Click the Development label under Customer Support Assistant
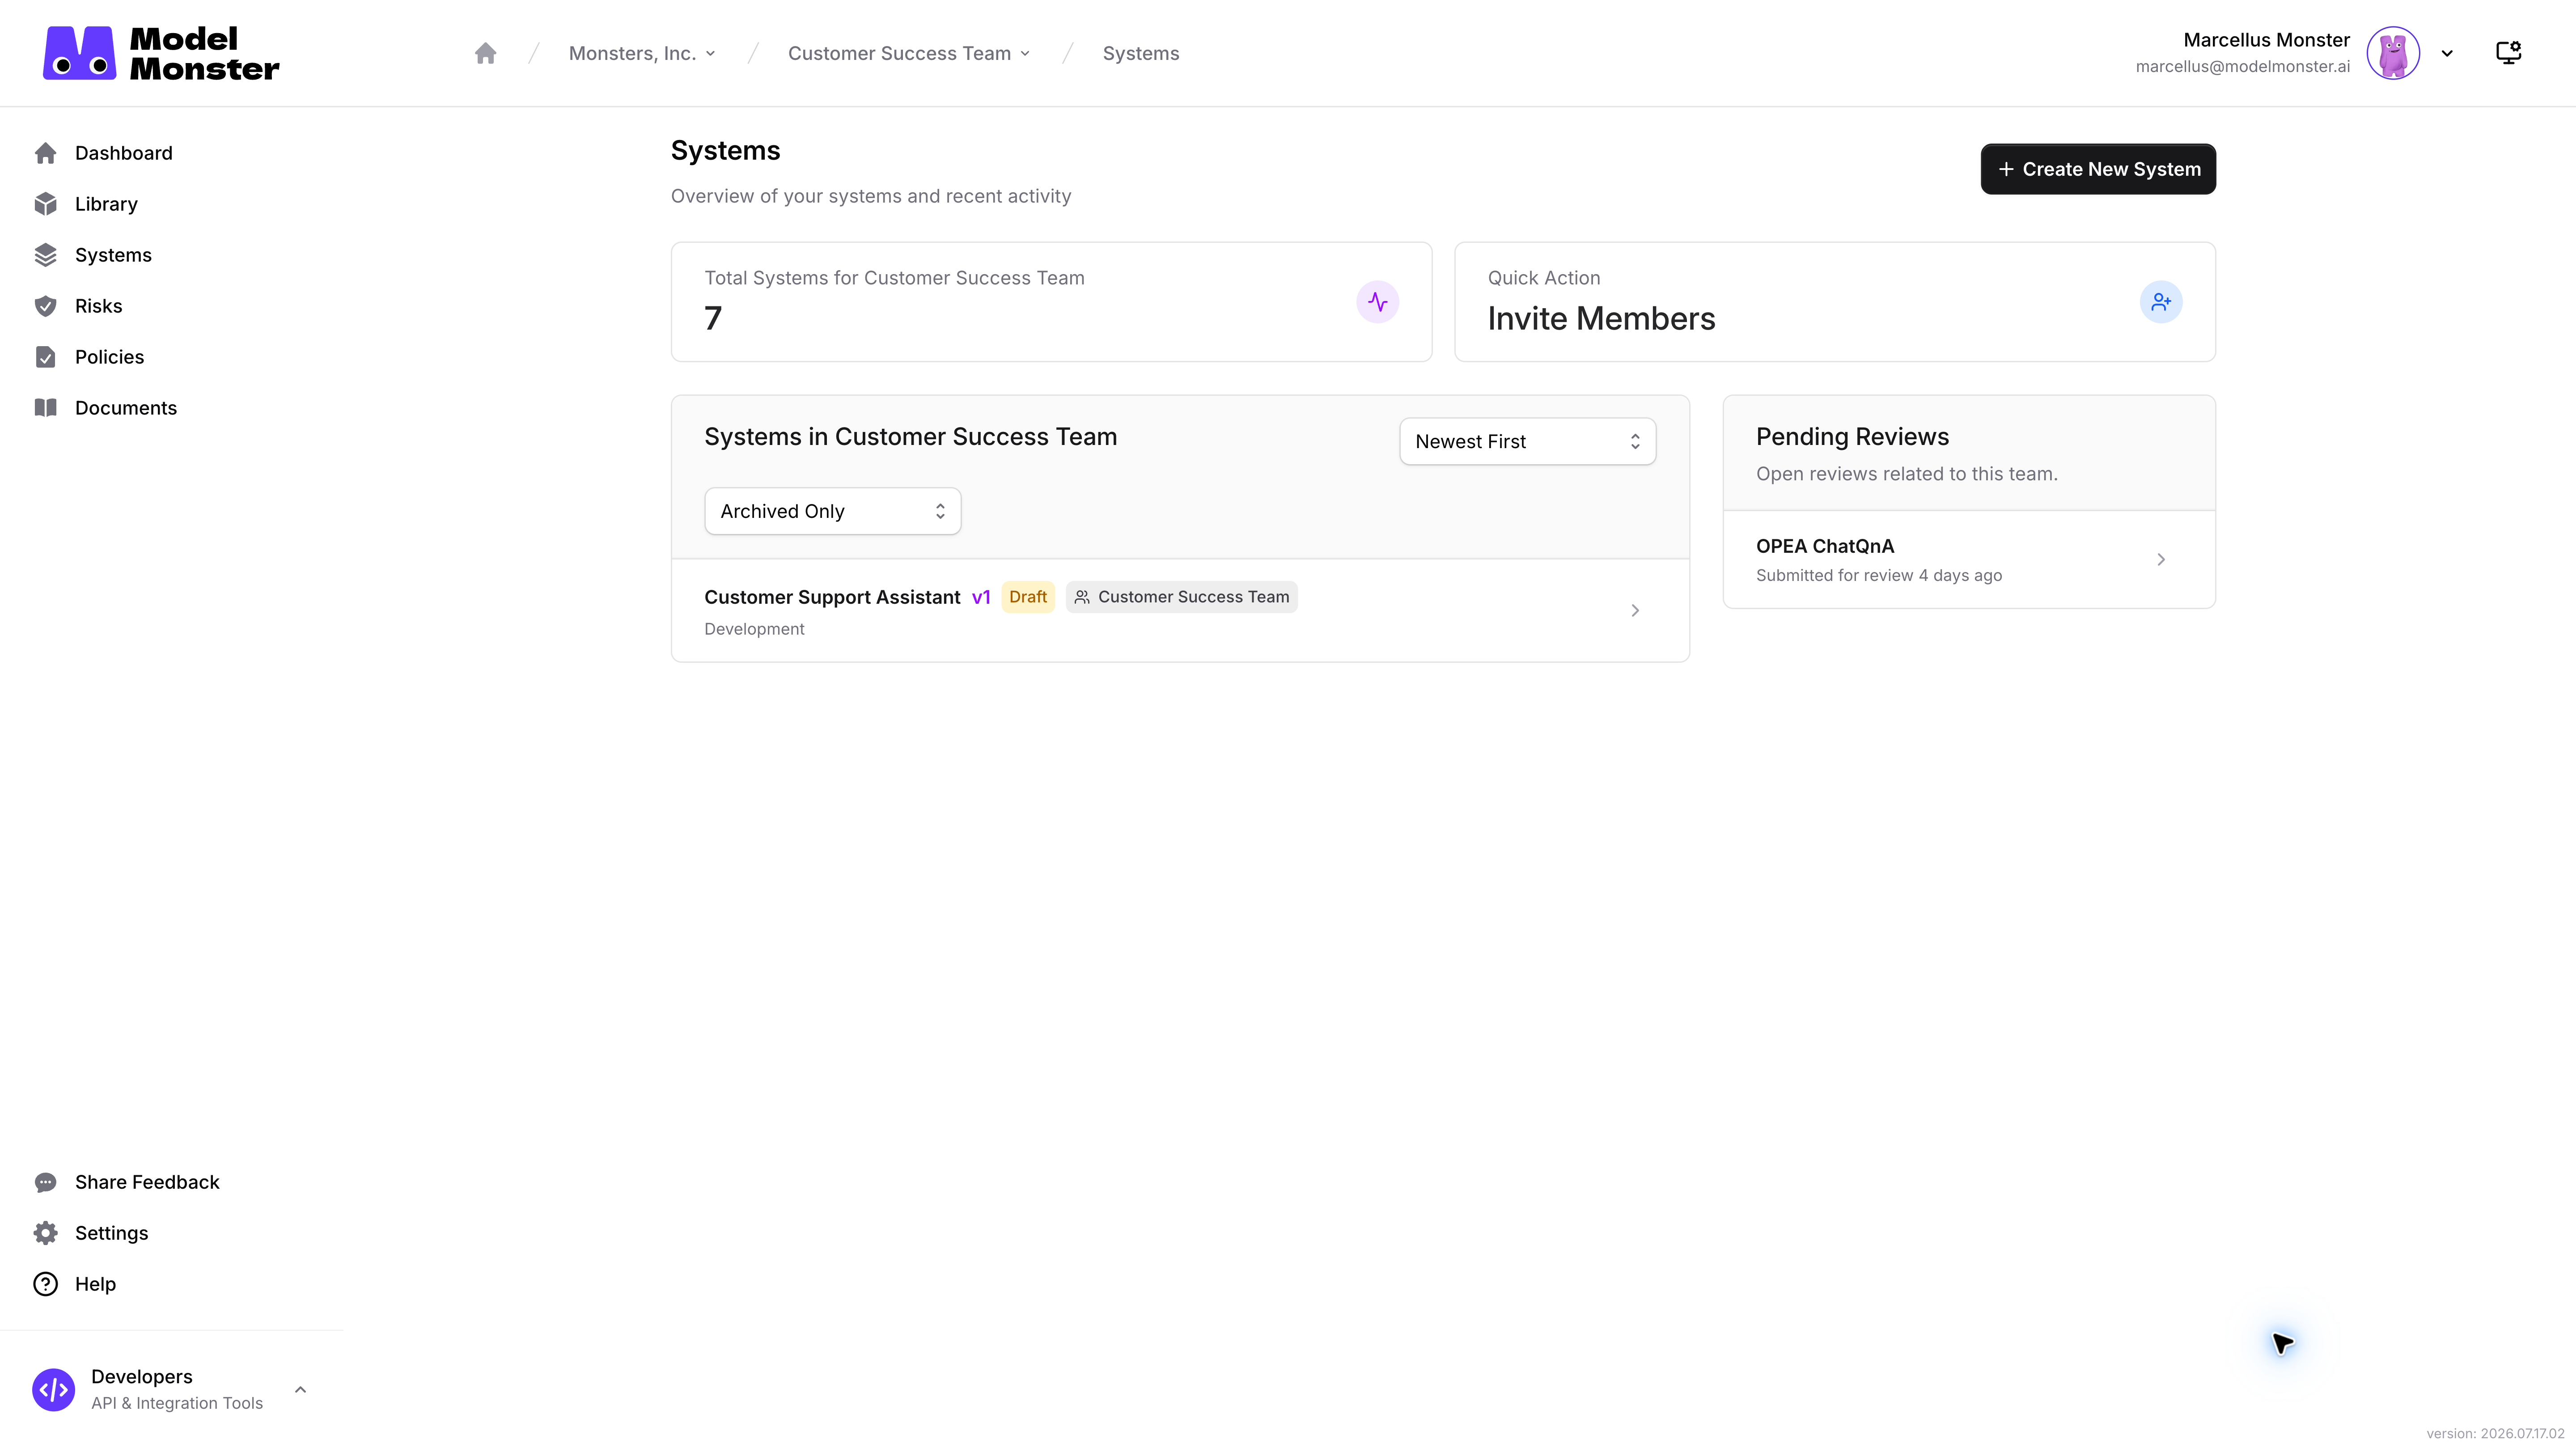This screenshot has height=1449, width=2576. [x=754, y=629]
